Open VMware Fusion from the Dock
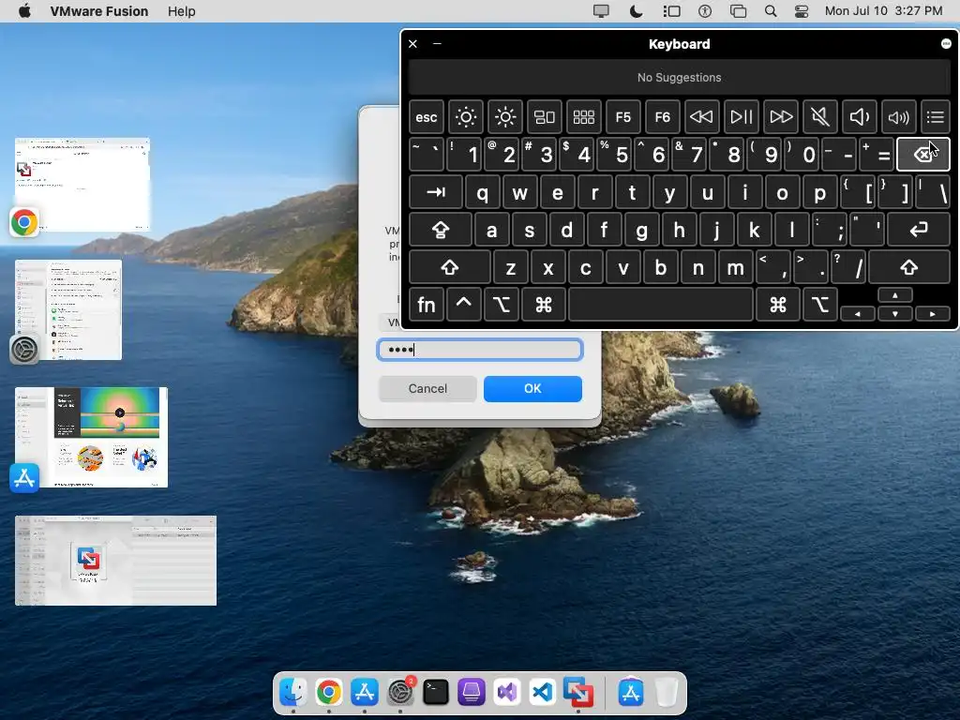This screenshot has height=720, width=960. [x=577, y=693]
